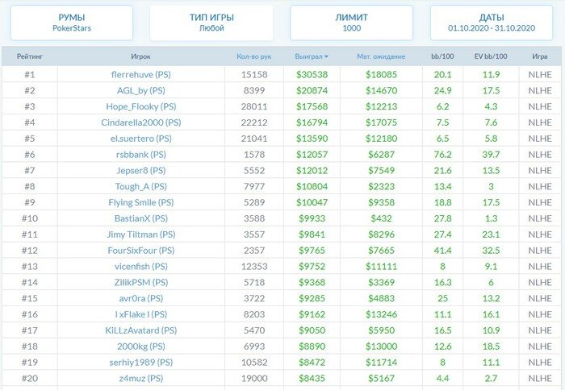Viewport: 565px width, 390px height.
Task: Click the Игрок column header
Action: 140,57
